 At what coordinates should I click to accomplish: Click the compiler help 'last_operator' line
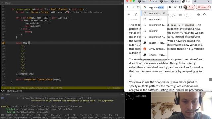point(73,101)
